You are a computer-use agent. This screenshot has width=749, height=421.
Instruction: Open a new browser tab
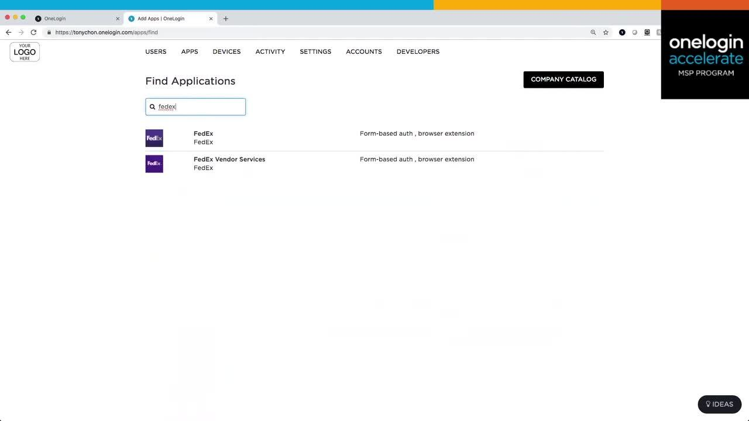(x=226, y=19)
